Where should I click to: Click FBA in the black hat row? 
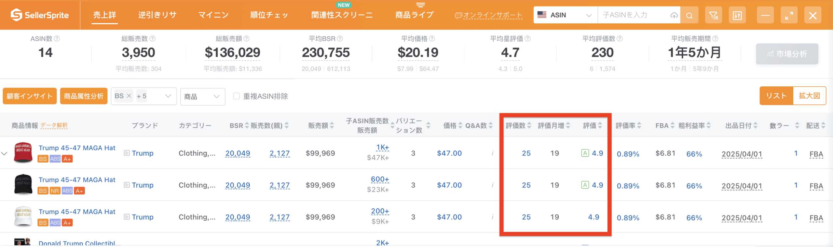click(x=816, y=186)
